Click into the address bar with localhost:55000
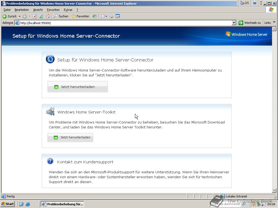 click(125, 23)
